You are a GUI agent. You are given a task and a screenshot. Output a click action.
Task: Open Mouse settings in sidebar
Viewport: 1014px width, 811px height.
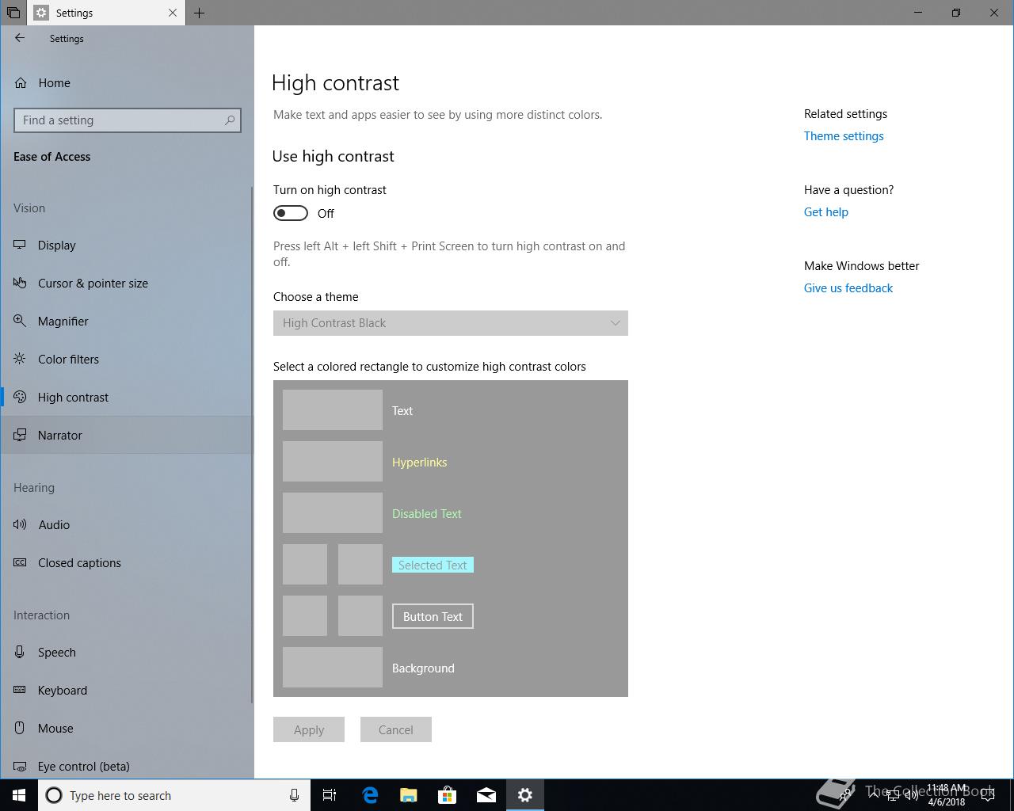click(127, 728)
